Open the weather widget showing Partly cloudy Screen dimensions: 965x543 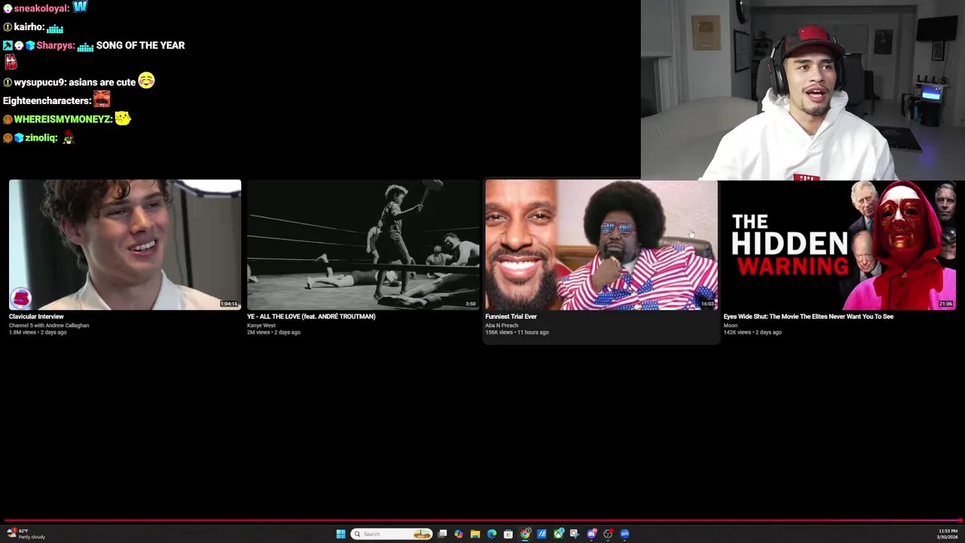click(x=26, y=534)
